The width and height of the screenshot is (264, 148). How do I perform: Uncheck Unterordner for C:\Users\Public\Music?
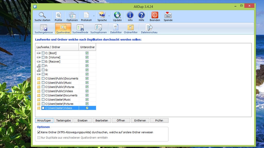click(87, 82)
